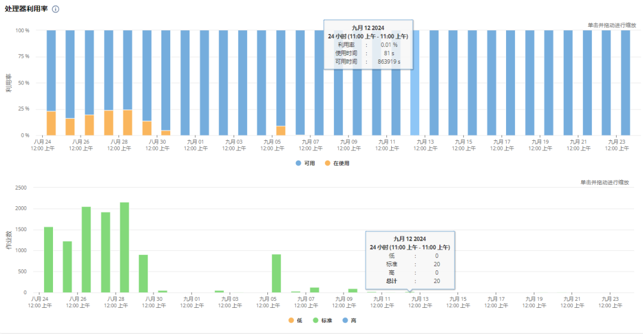This screenshot has width=643, height=334.
Task: Select the orange in-use segment for 八月 24
Action: (51, 123)
